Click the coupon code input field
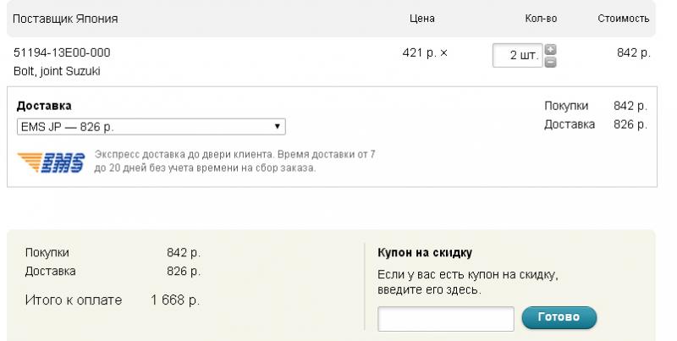 coord(446,319)
